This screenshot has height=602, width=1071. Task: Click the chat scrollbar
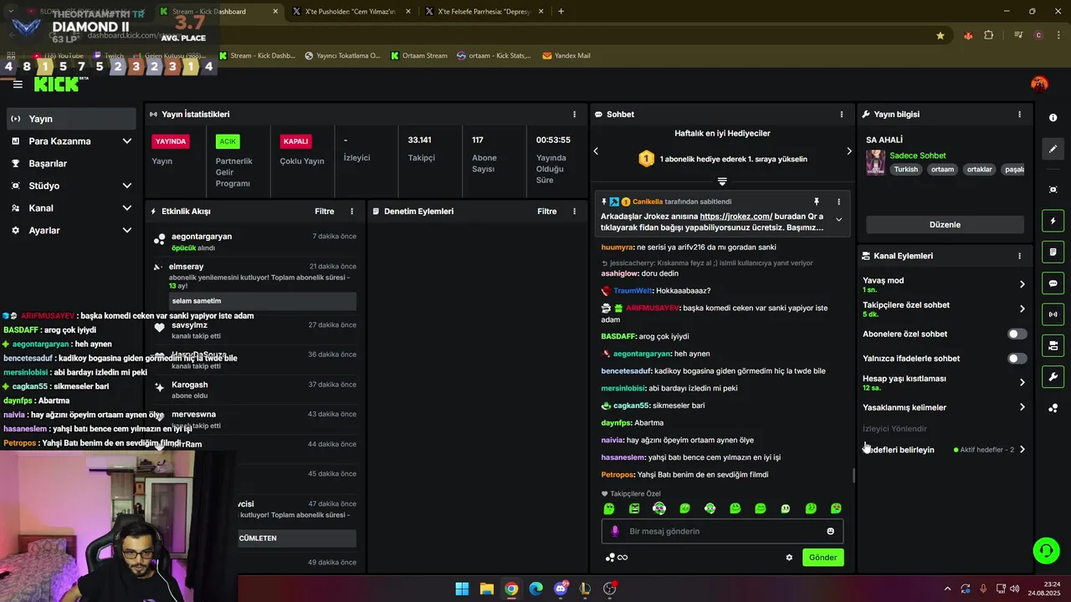point(853,476)
